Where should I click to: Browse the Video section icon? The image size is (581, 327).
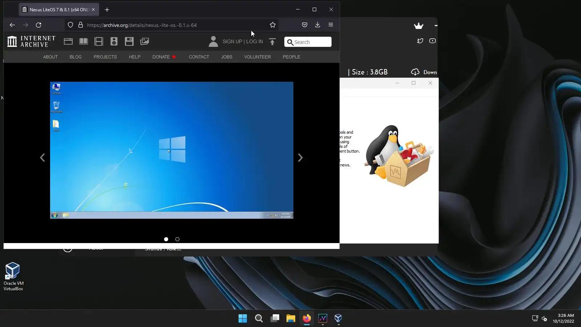point(99,41)
